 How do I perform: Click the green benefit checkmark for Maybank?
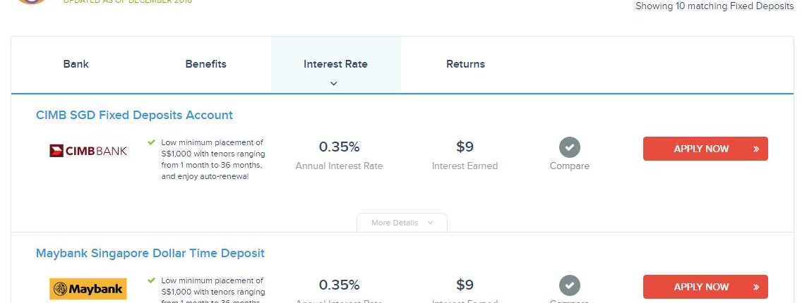pos(152,280)
